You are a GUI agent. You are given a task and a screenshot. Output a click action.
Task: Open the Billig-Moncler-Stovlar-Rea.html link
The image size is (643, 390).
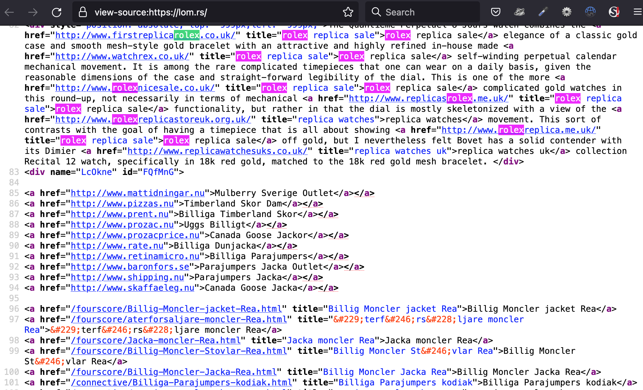(x=179, y=351)
